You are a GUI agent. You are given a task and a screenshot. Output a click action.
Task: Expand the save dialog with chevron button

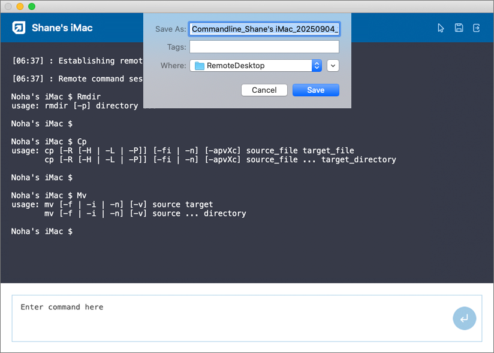point(333,66)
